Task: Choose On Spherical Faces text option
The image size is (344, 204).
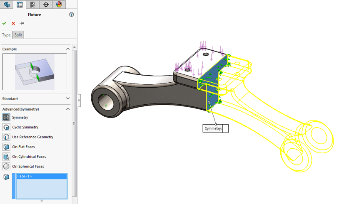Action: point(28,167)
